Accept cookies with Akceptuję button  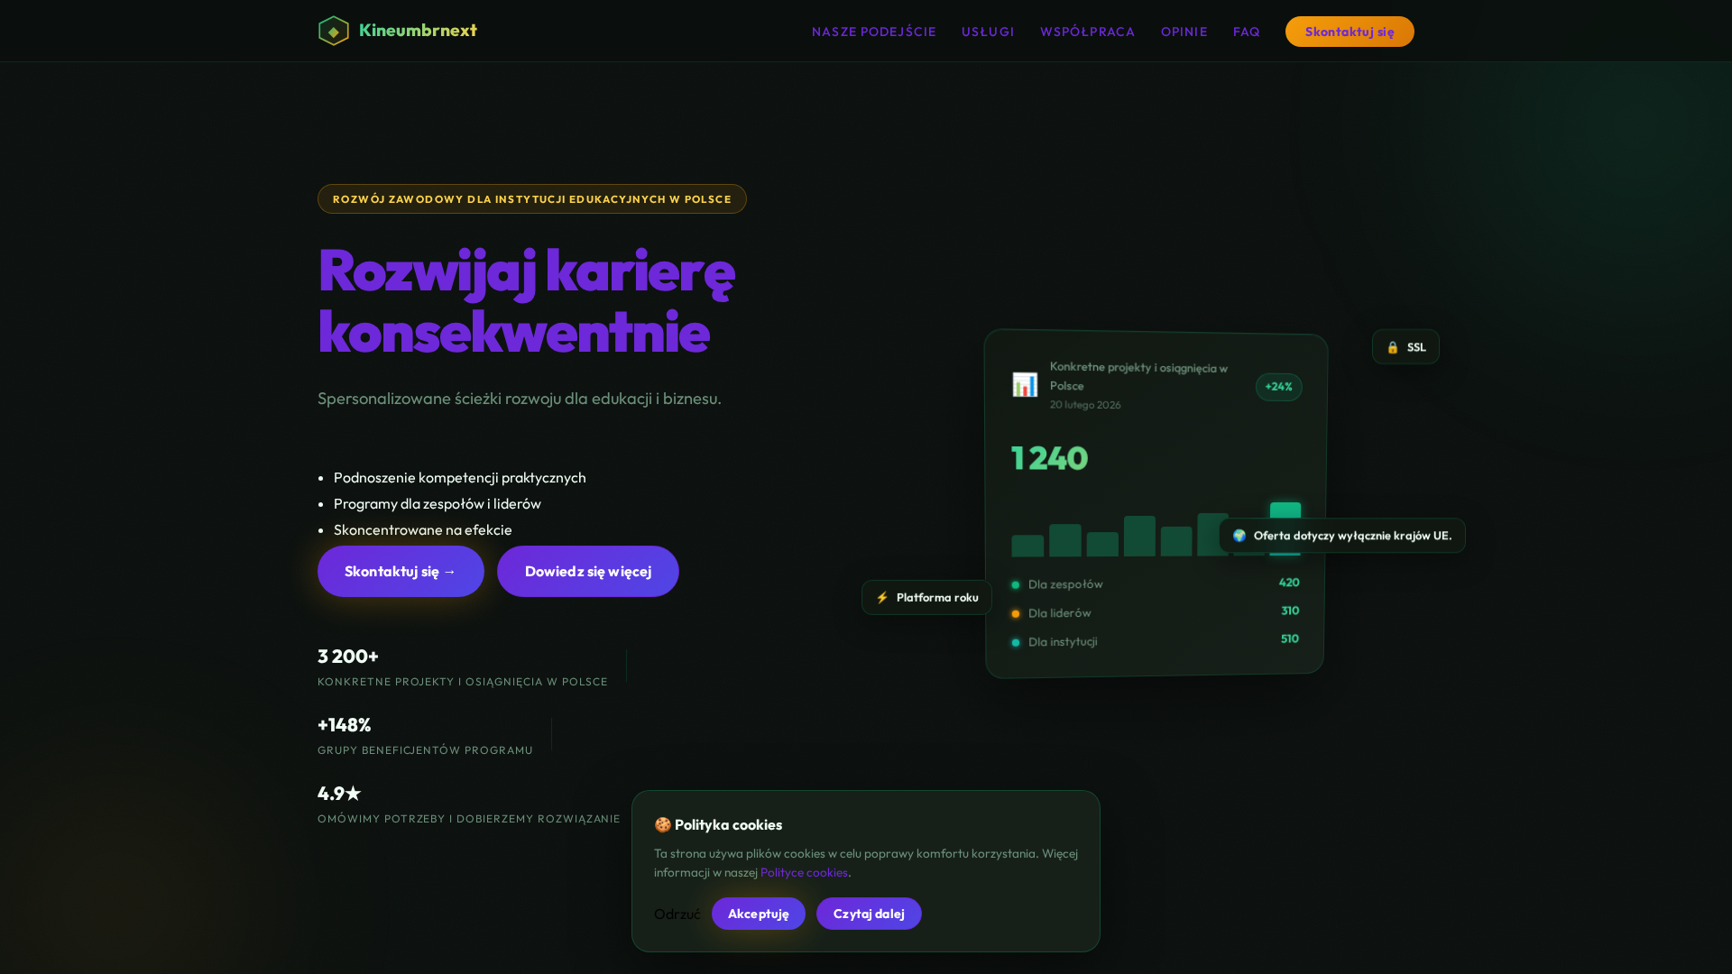759,914
